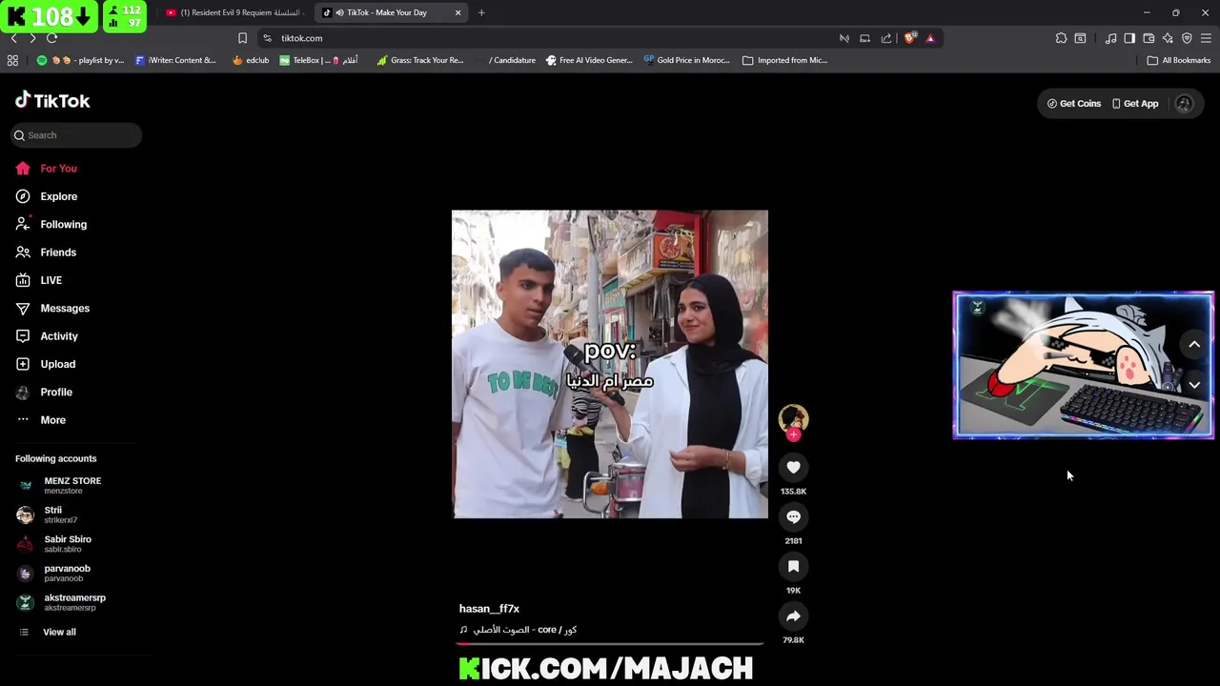Share the video via arrow icon
This screenshot has width=1220, height=686.
[x=793, y=615]
